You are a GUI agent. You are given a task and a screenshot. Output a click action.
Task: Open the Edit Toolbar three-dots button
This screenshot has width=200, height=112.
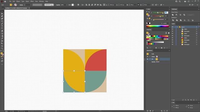point(2,64)
